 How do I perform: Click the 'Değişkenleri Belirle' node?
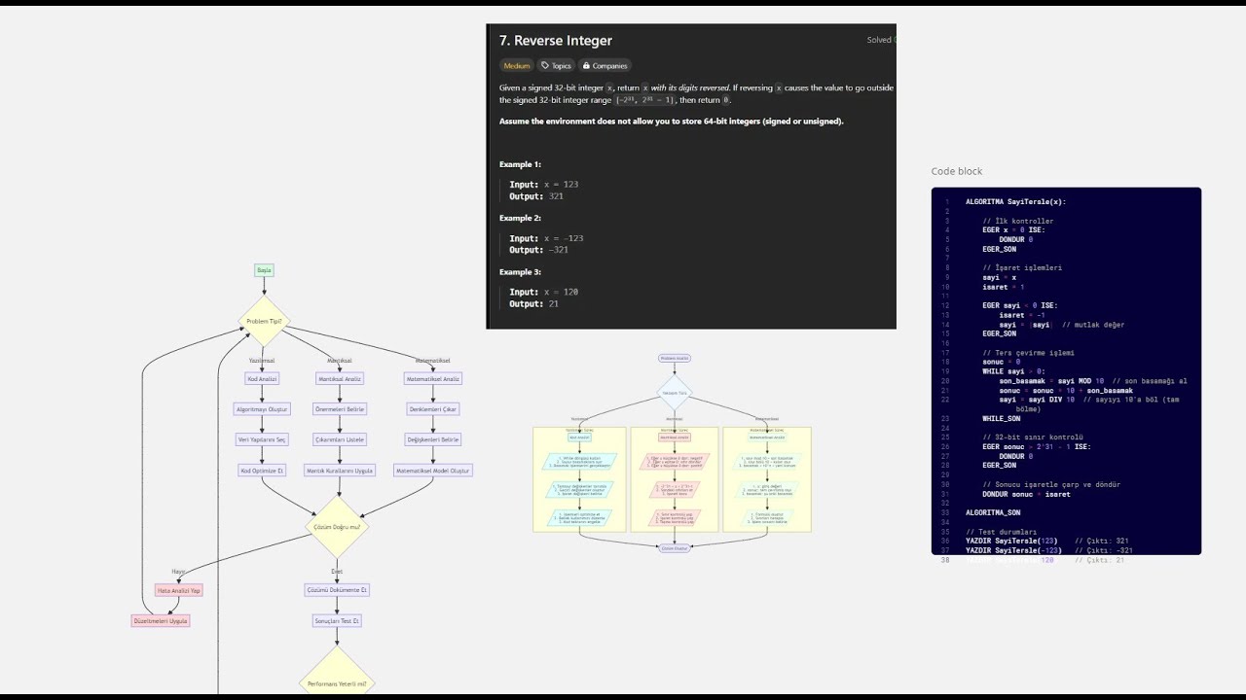[433, 440]
